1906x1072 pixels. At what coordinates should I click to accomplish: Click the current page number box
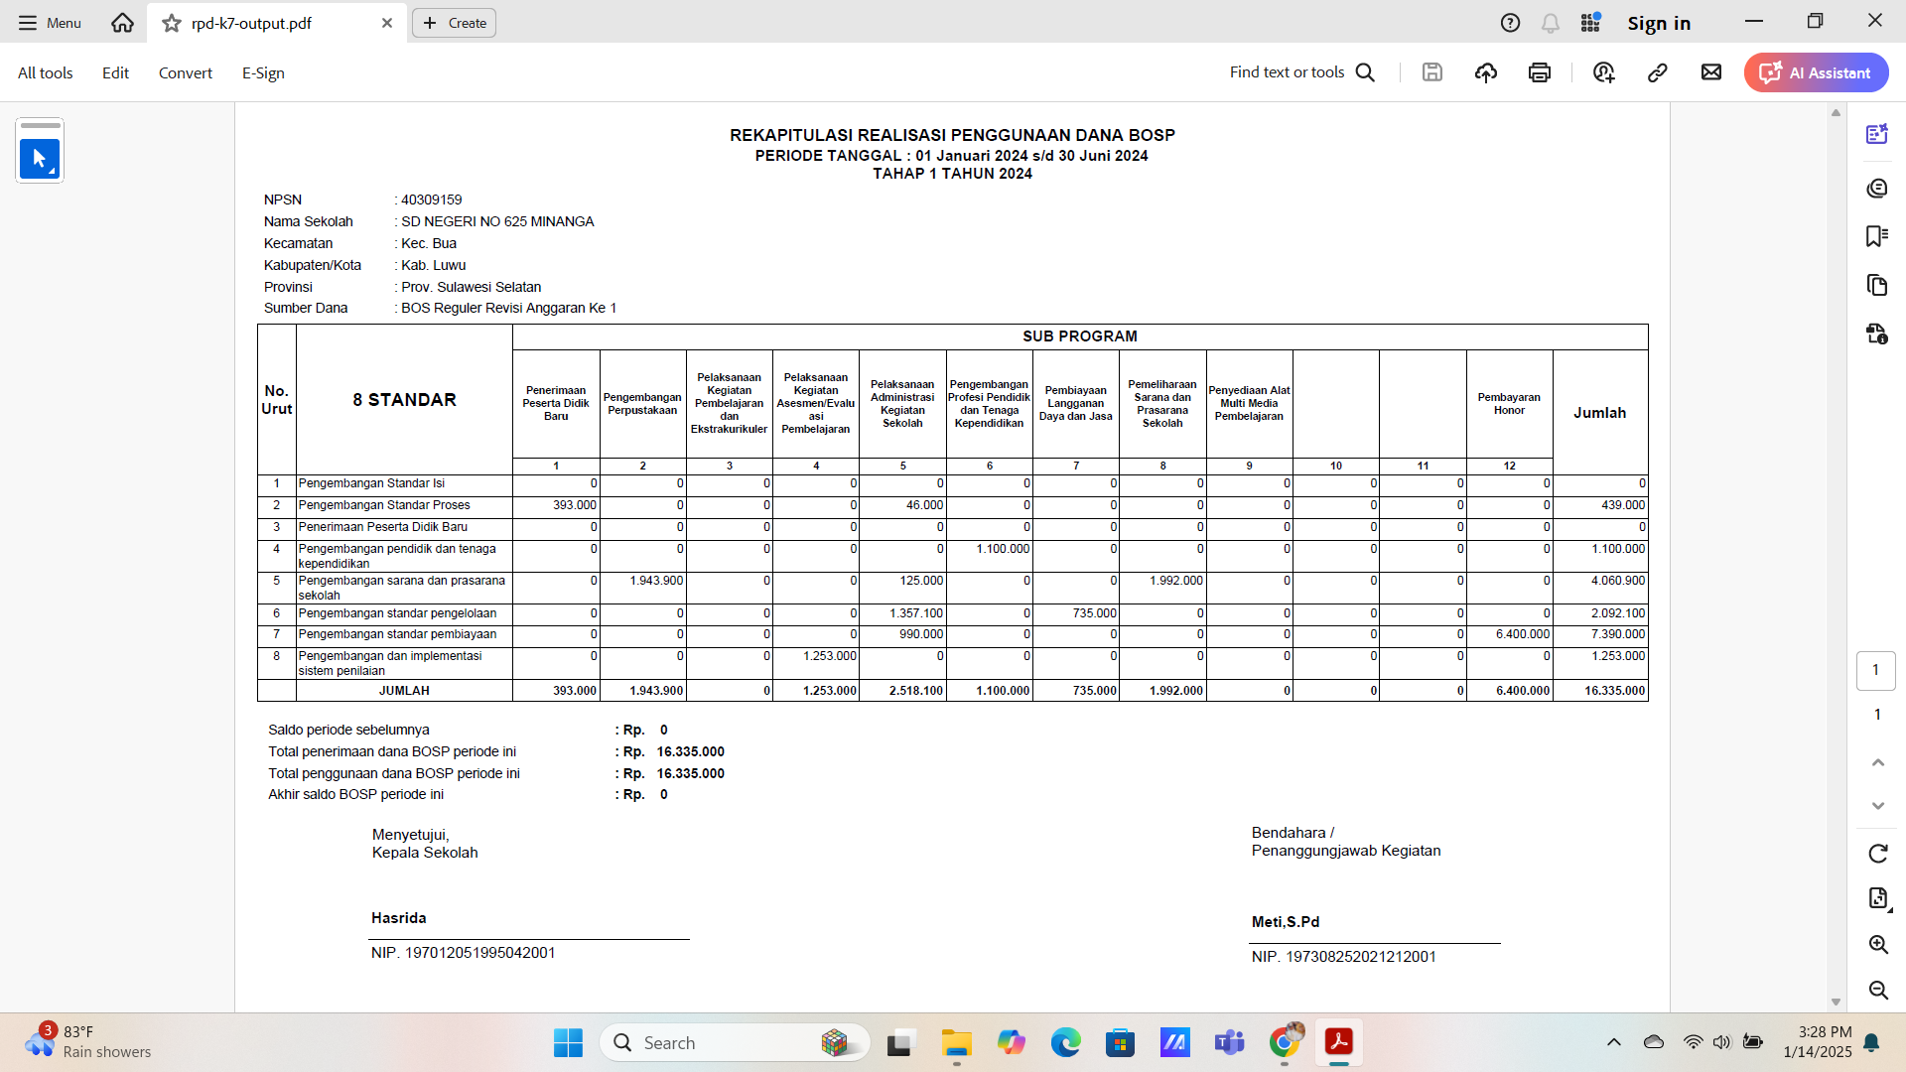coord(1875,670)
